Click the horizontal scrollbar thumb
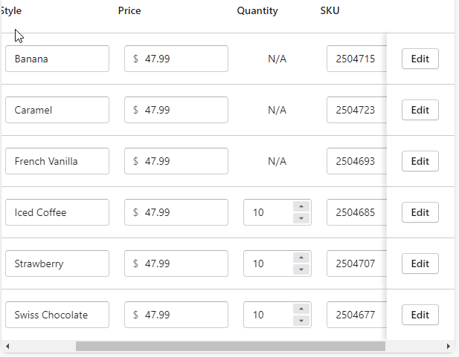This screenshot has height=357, width=459. 231,346
